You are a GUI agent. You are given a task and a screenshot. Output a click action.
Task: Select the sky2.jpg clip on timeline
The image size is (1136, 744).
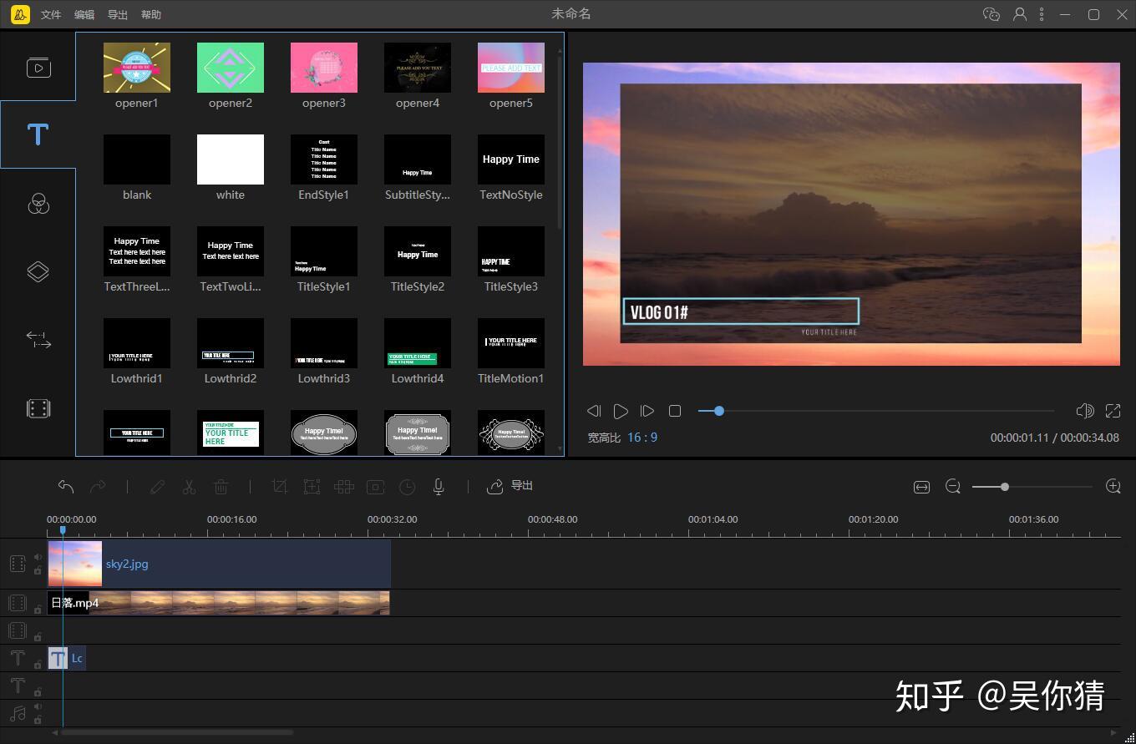pos(219,564)
